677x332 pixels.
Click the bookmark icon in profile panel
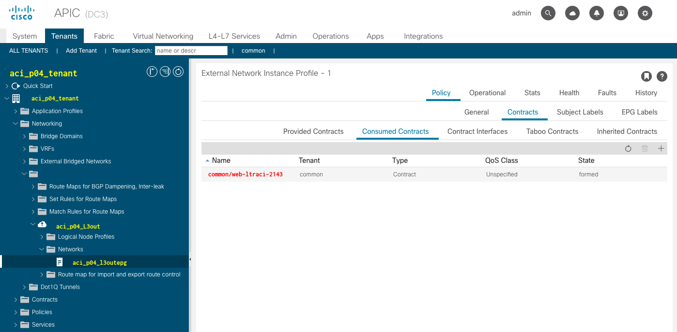point(646,76)
